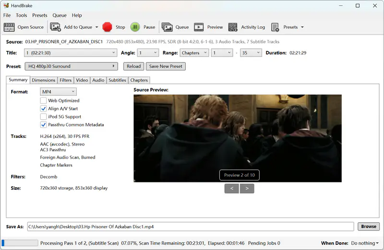Click the Add to Queue picture icon
Screen dimensions: 384x250
55,27
